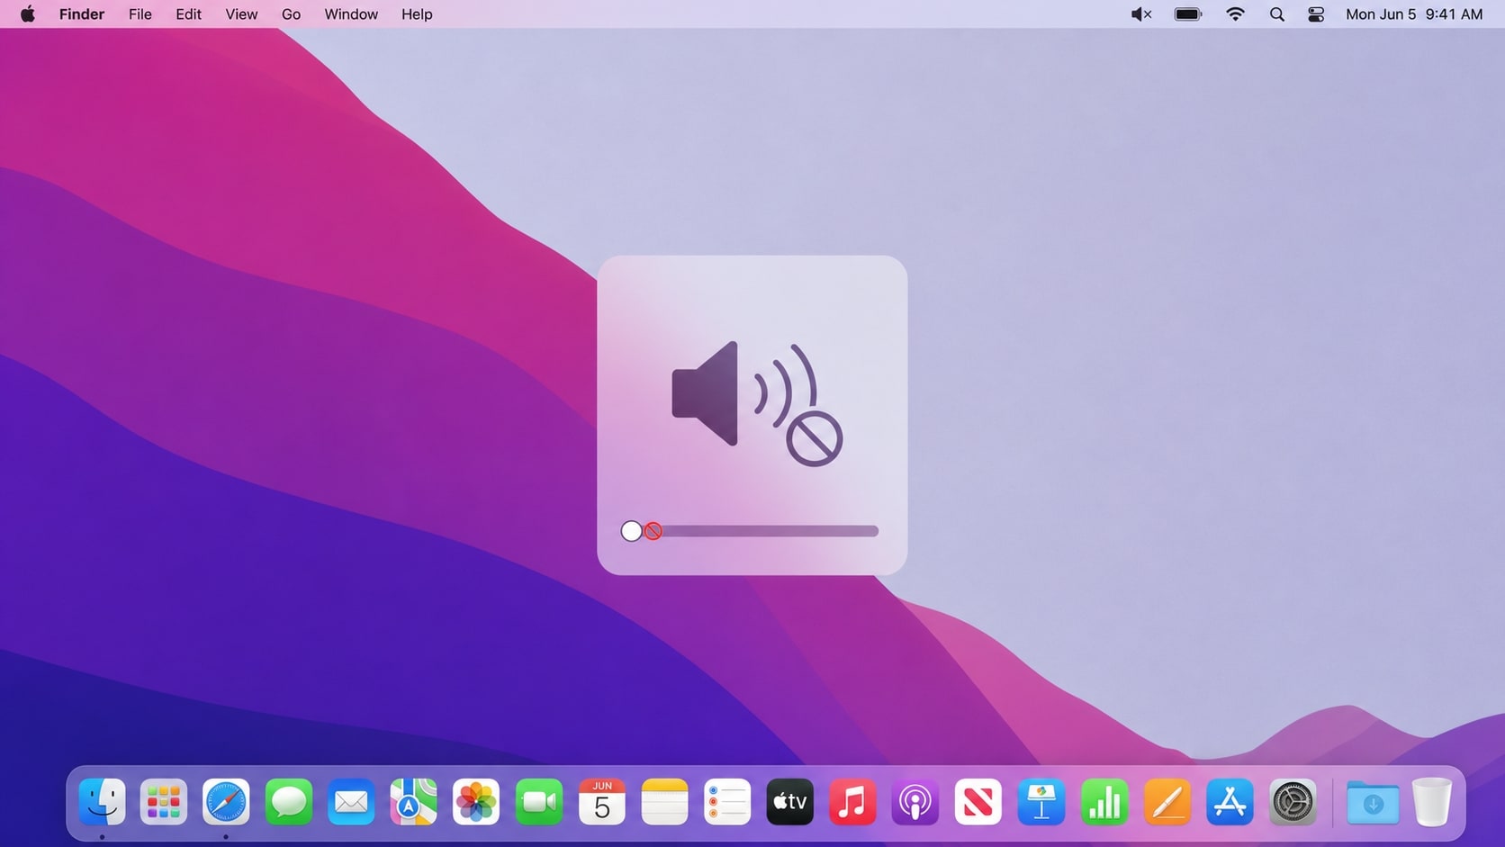Open the Edit menu

coord(188,14)
